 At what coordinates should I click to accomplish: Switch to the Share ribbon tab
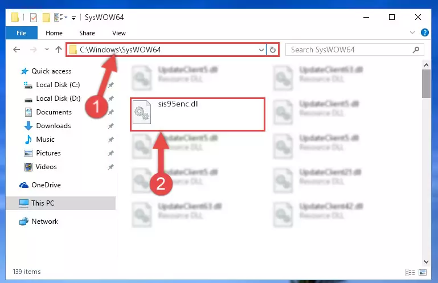pyautogui.click(x=87, y=33)
